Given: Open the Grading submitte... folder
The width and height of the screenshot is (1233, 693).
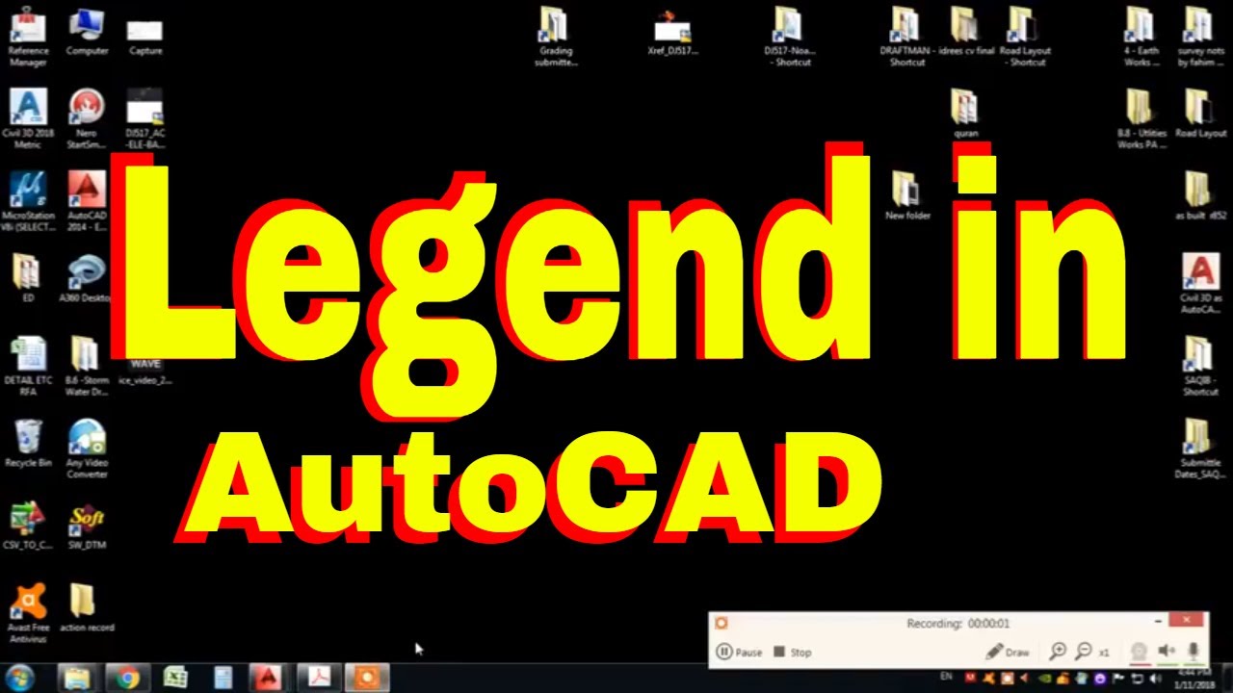Looking at the screenshot, I should (x=556, y=38).
